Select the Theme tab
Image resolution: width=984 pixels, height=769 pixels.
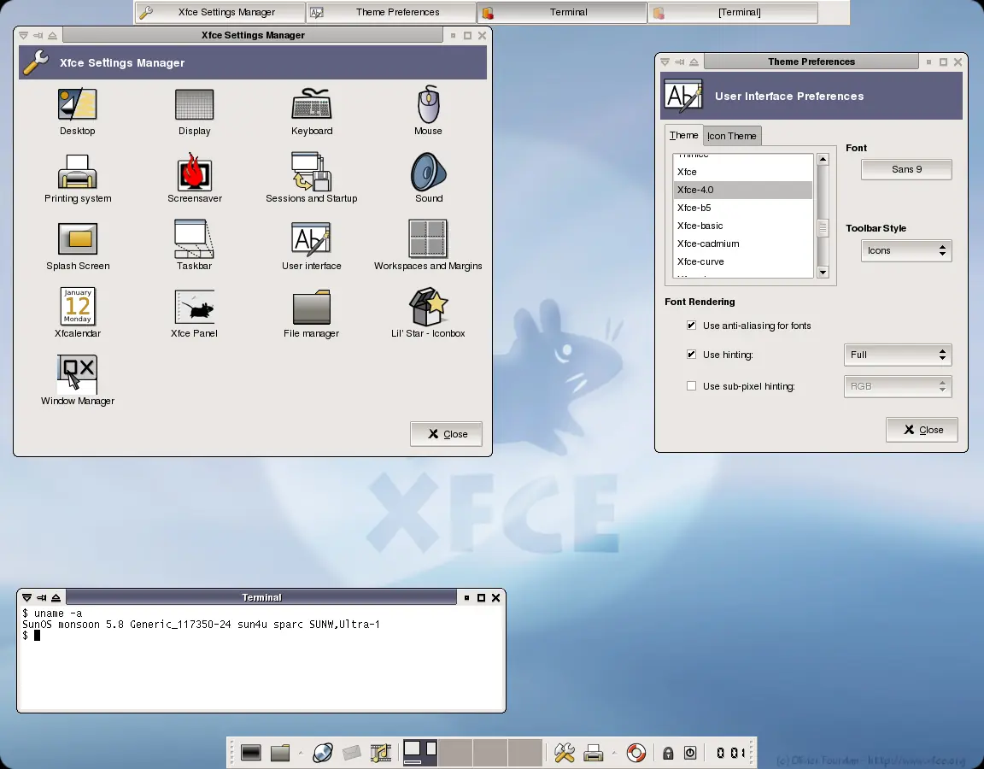click(683, 135)
